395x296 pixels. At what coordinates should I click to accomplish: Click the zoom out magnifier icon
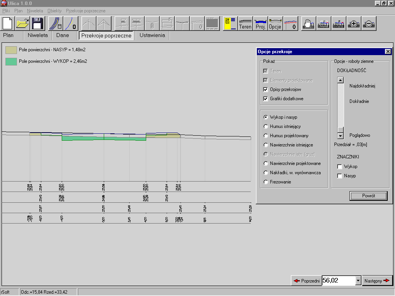point(369,24)
